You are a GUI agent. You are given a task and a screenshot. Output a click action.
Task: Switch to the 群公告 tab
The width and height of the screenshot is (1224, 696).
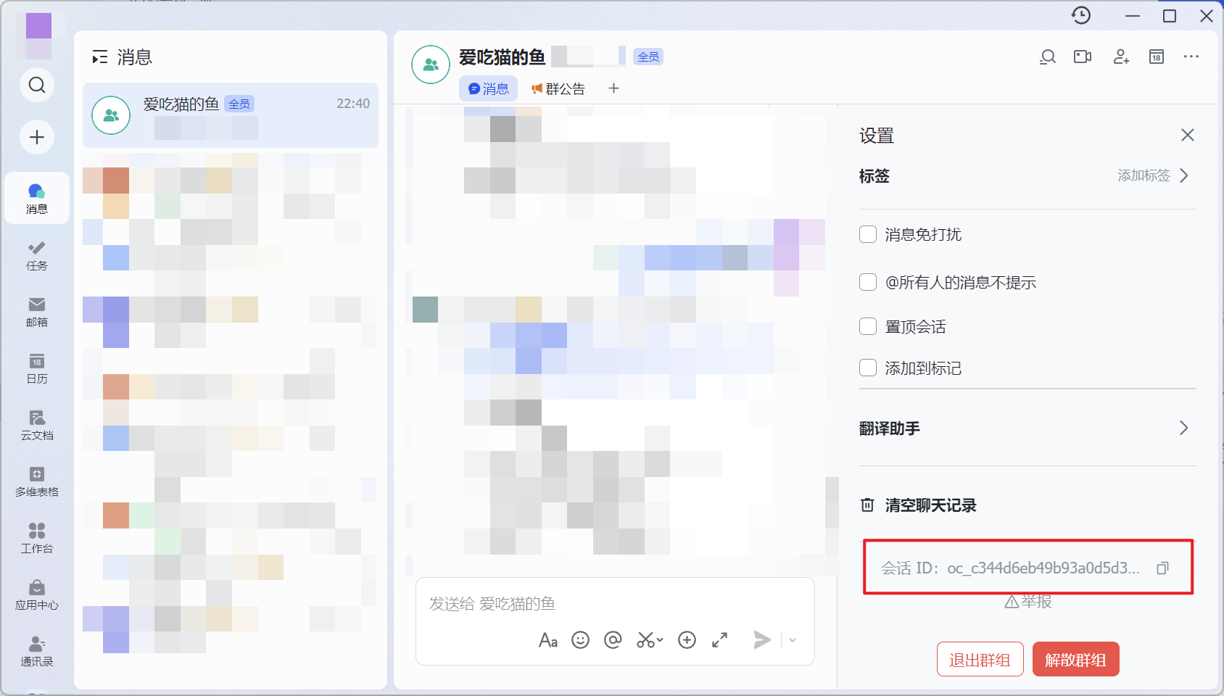point(558,88)
